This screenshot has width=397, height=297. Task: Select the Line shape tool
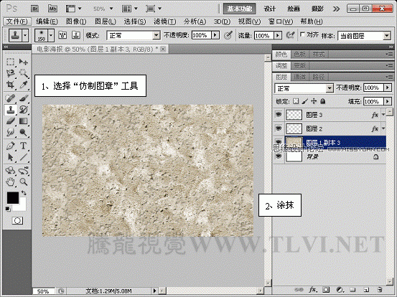point(23,157)
